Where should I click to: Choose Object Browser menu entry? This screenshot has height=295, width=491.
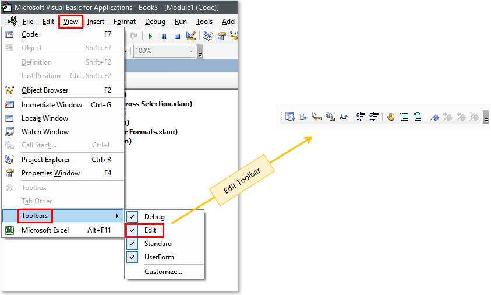pos(63,90)
